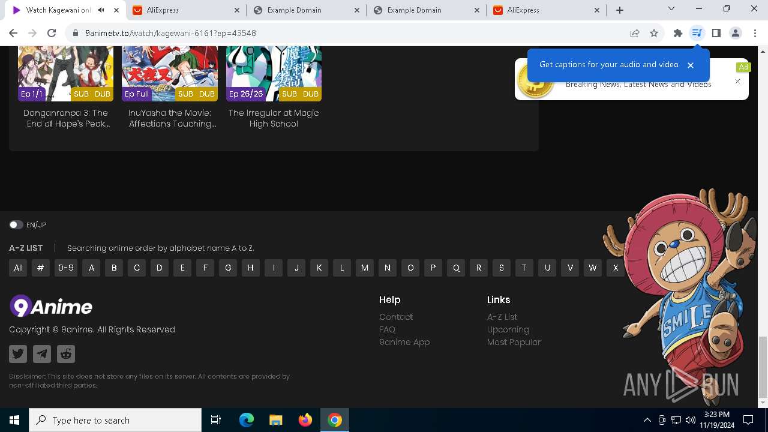Viewport: 768px width, 432px height.
Task: Toggle the EN/JP language switch
Action: pyautogui.click(x=16, y=224)
